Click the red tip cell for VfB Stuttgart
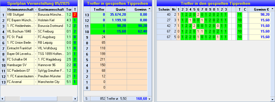The width and height of the screenshot is (275, 102). click(75, 15)
